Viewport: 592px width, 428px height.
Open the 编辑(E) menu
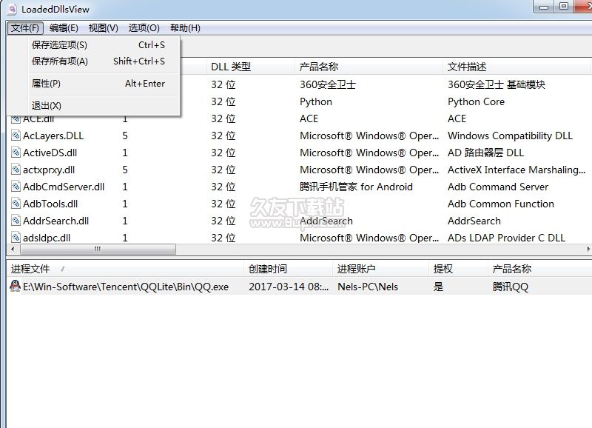(64, 28)
